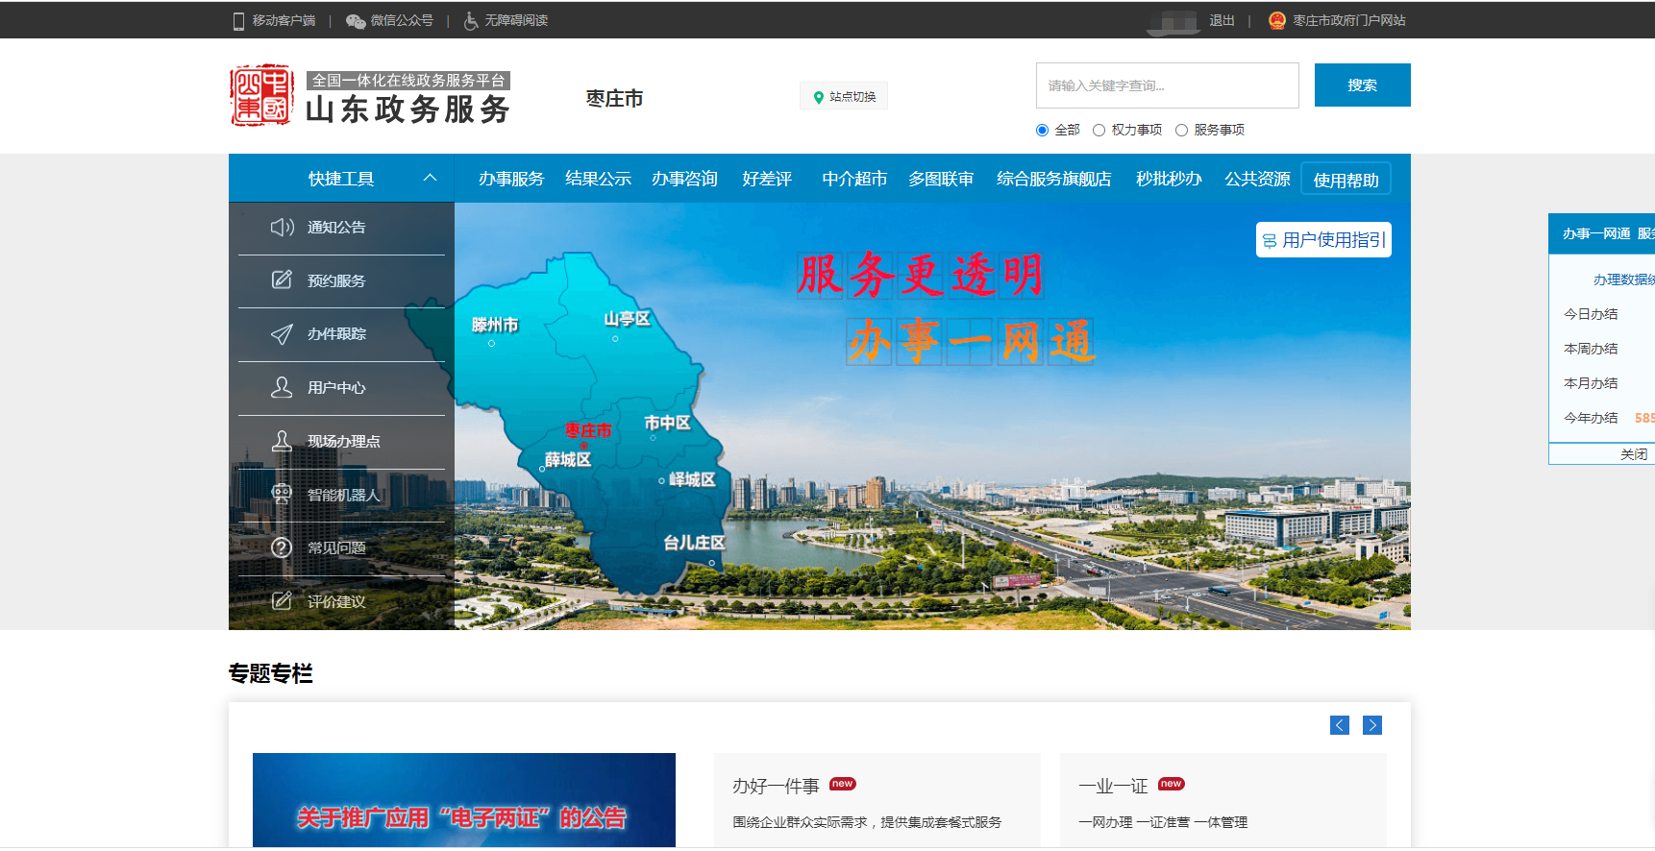Select the 全部 radio button

1042,131
